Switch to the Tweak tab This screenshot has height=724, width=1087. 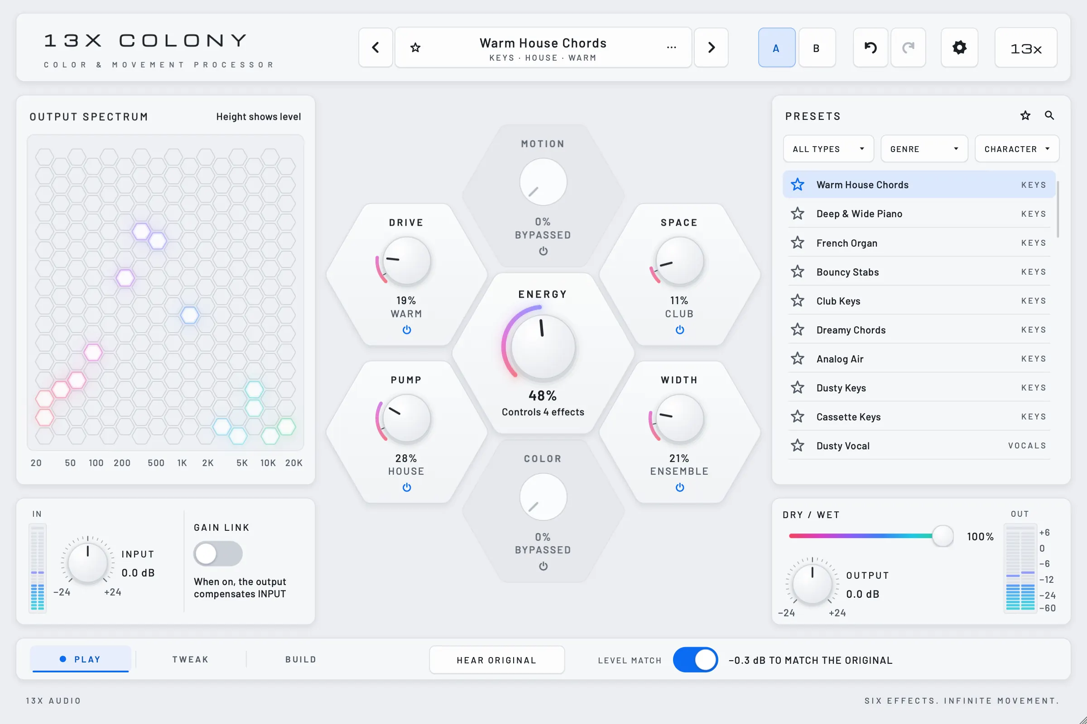coord(190,659)
